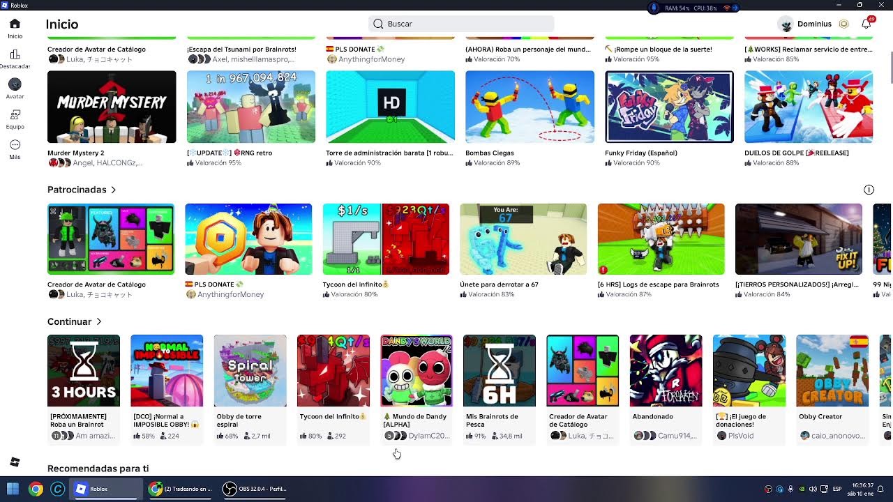The height and width of the screenshot is (502, 893).
Task: Open Únete para derrotar a 67 thumbnail
Action: click(523, 239)
